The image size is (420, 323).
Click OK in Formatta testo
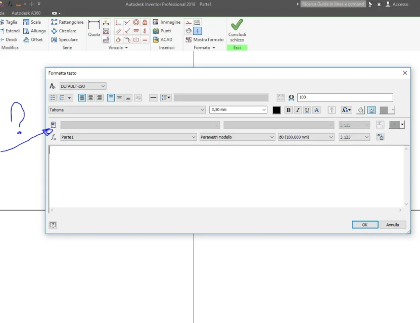point(365,225)
